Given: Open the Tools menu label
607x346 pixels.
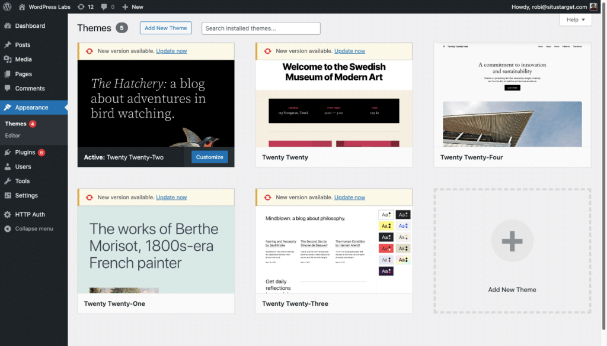Looking at the screenshot, I should [x=22, y=181].
